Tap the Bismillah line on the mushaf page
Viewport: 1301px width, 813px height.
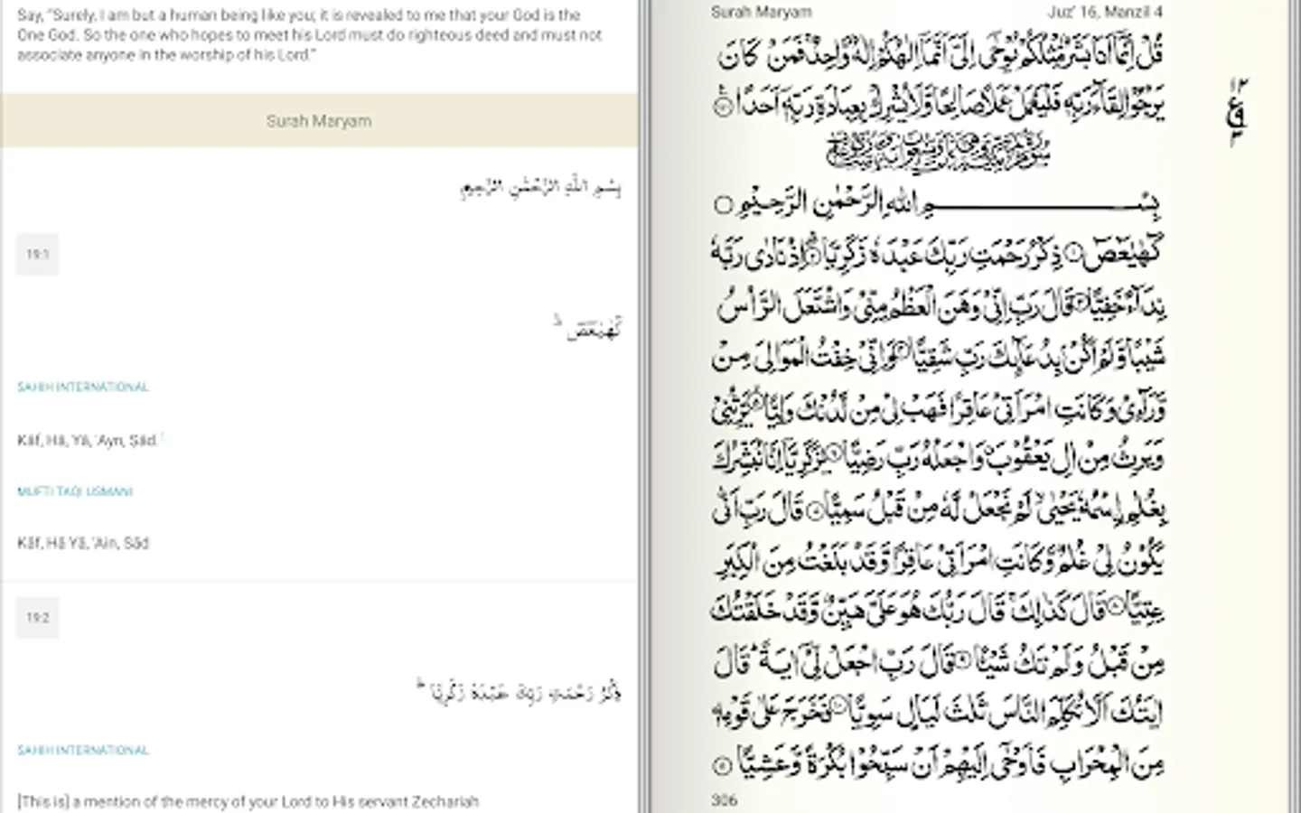pos(937,204)
